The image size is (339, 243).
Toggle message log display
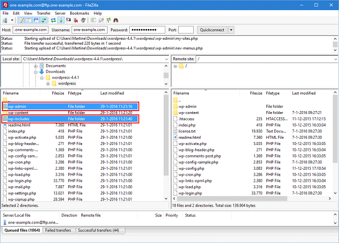(x=21, y=20)
